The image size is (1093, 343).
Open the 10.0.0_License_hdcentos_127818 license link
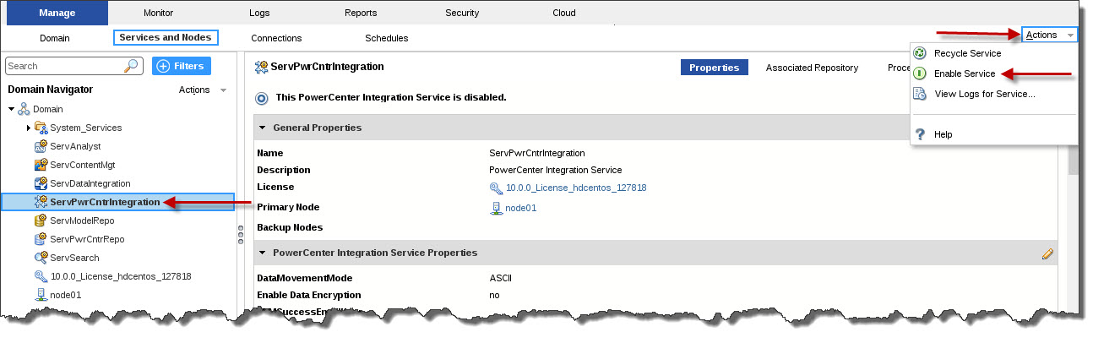tap(576, 188)
